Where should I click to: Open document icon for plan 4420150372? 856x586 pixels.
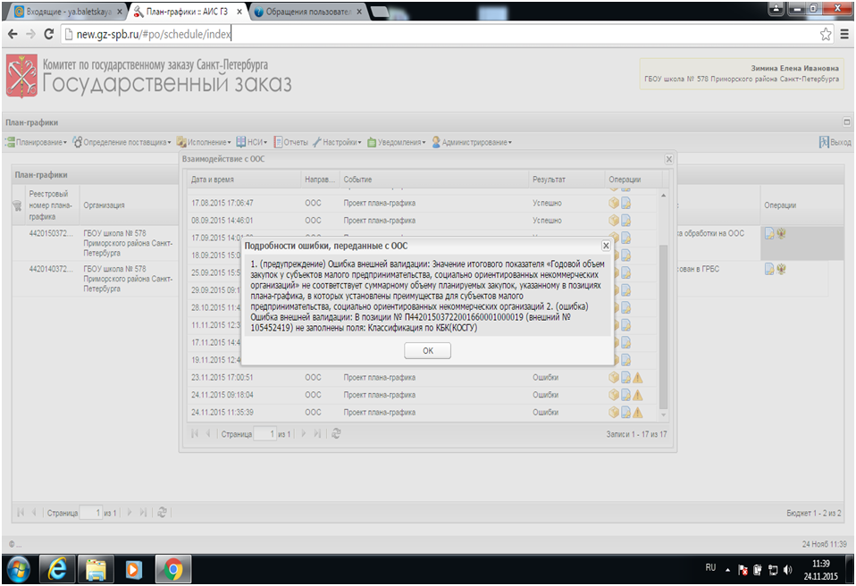[769, 234]
